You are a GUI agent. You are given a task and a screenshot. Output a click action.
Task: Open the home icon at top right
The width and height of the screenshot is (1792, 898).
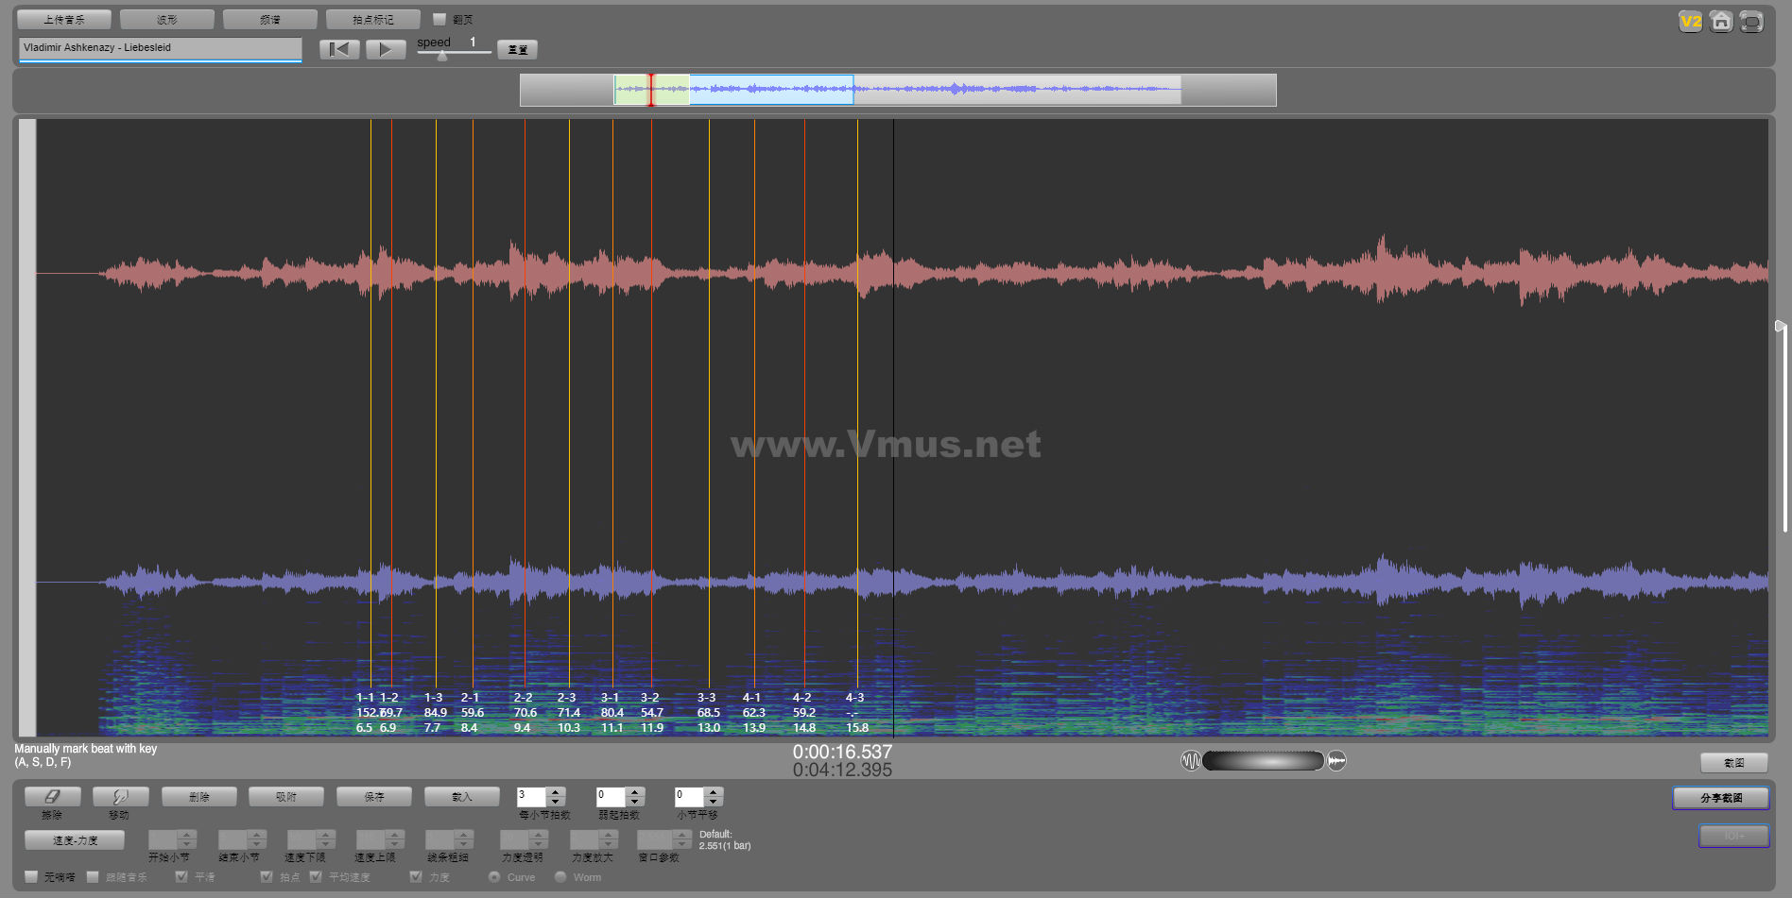1721,22
